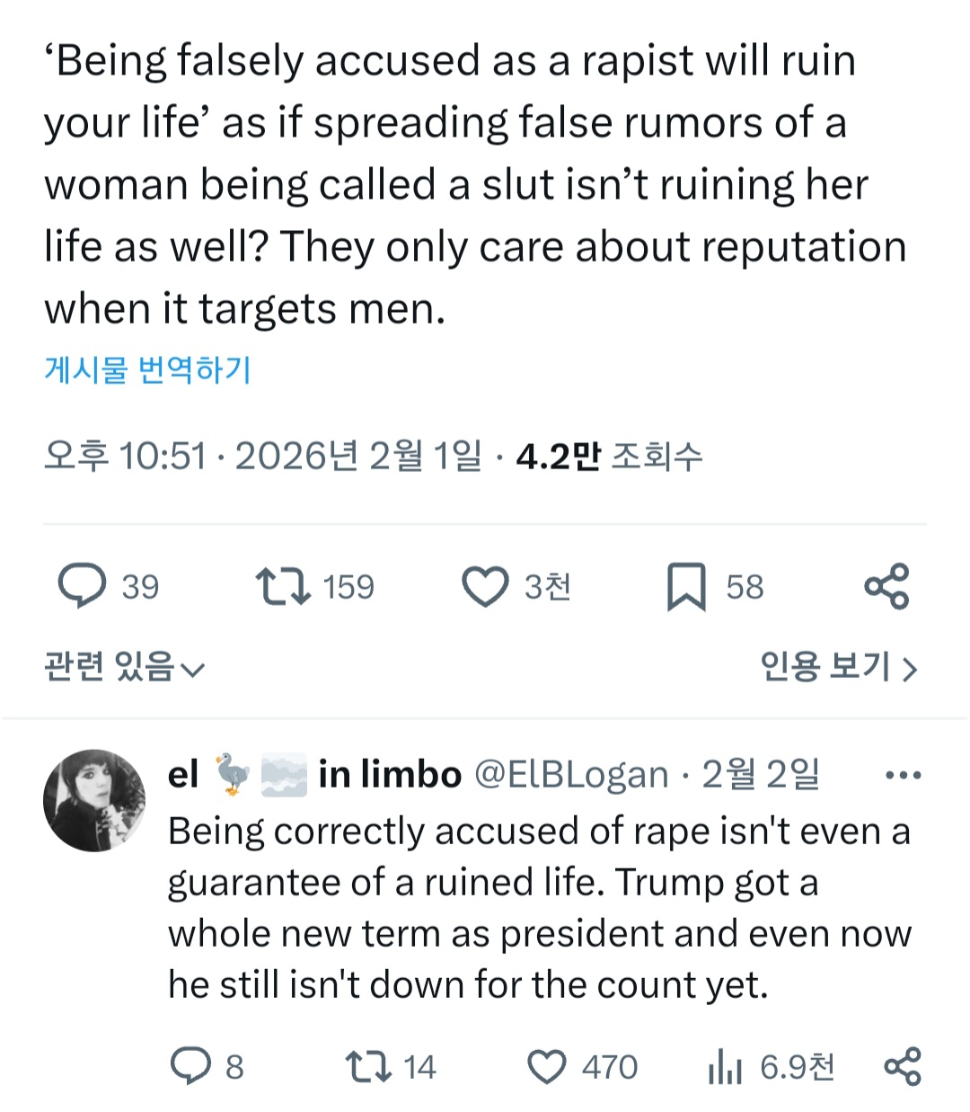The width and height of the screenshot is (970, 1112).
Task: View analytics for el's reply
Action: pos(724,1067)
